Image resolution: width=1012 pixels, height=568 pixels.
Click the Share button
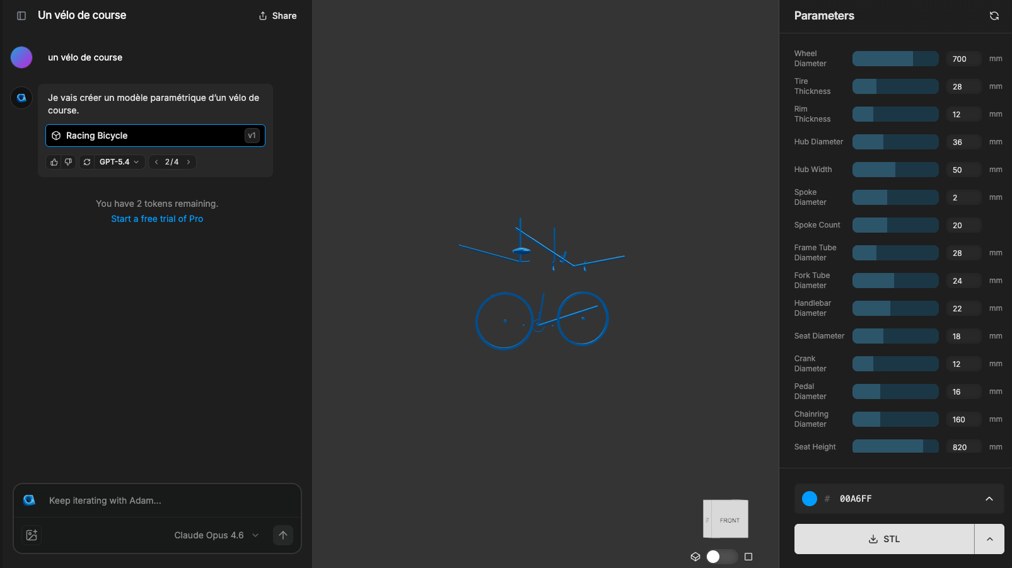point(277,16)
